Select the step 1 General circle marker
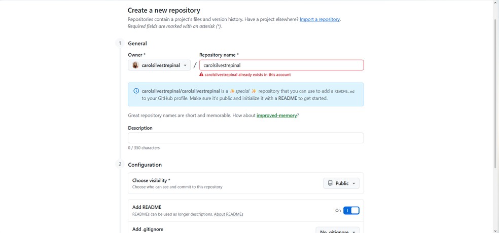Viewport: 499px width, 233px height. click(x=120, y=43)
